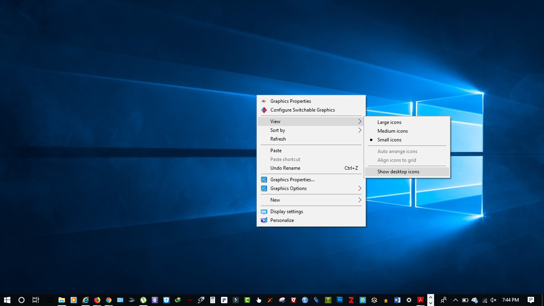Launch Google Chrome from the taskbar

pos(109,300)
